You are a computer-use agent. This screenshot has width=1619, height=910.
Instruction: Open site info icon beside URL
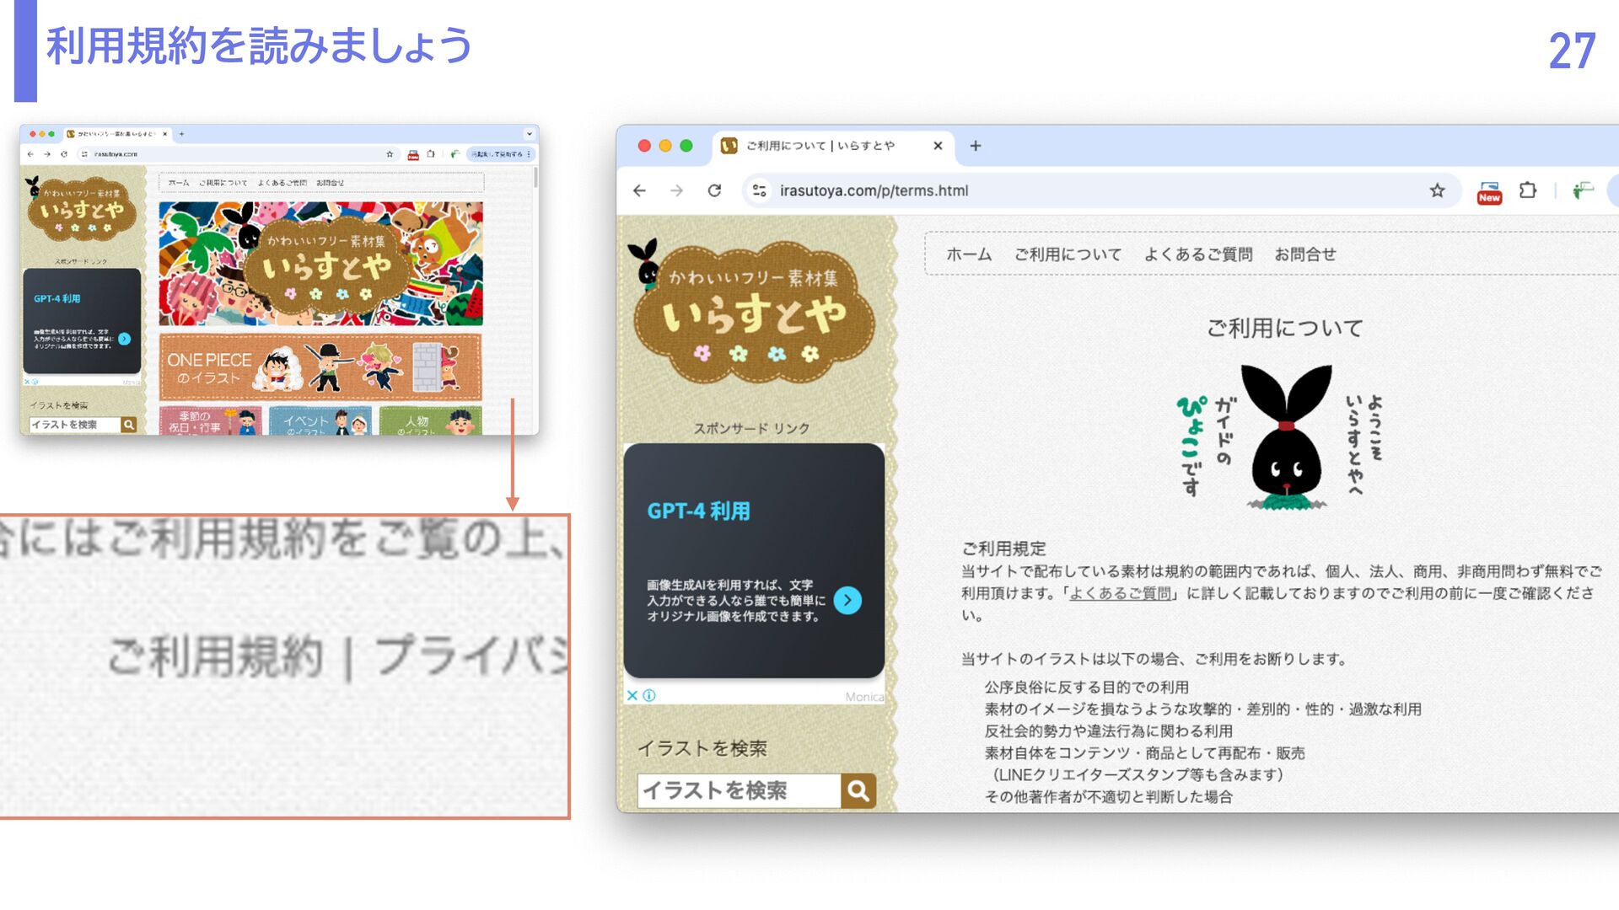pos(759,190)
